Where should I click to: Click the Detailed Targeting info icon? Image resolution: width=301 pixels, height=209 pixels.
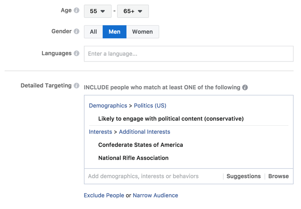click(77, 86)
